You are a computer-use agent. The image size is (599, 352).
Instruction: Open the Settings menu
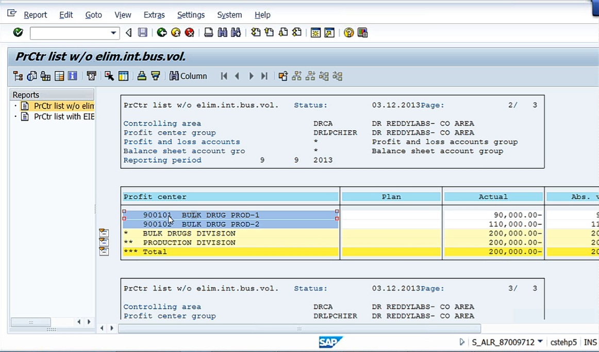[x=191, y=15]
